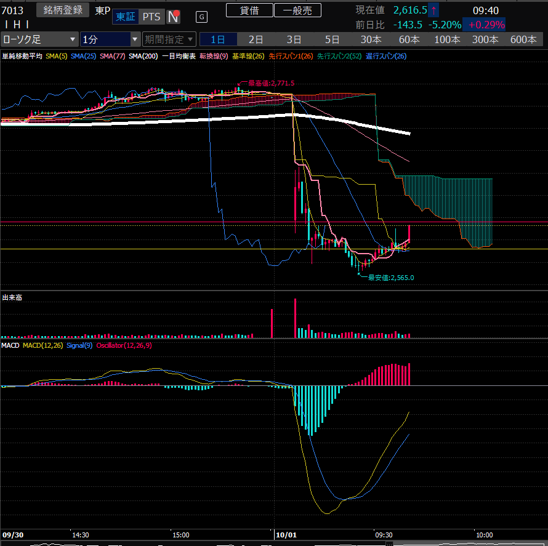Viewport: 548px width, 546px height.
Task: Click the 銘柄登録 button
Action: coord(63,10)
